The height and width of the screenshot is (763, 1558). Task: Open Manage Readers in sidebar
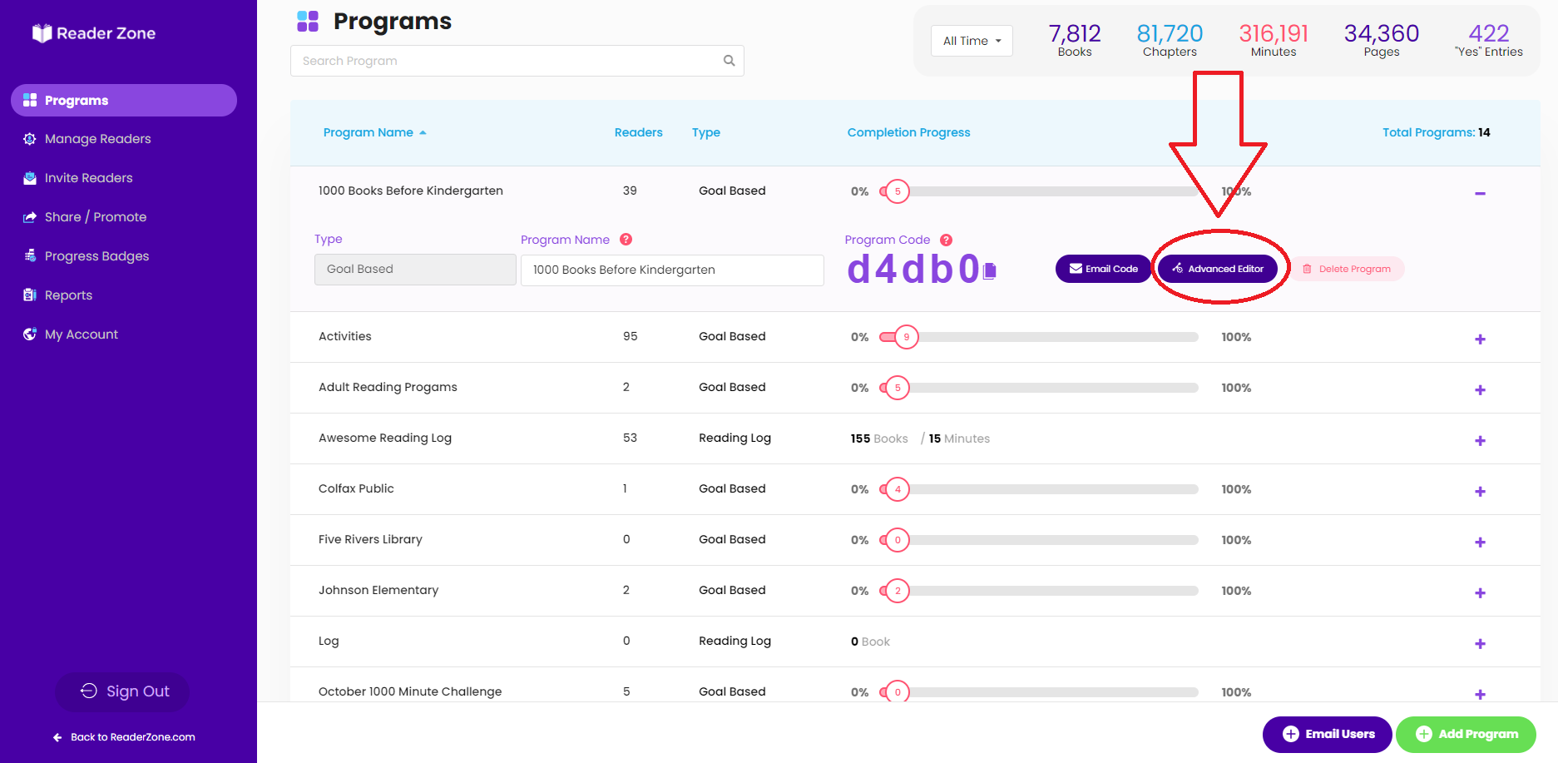click(x=97, y=139)
